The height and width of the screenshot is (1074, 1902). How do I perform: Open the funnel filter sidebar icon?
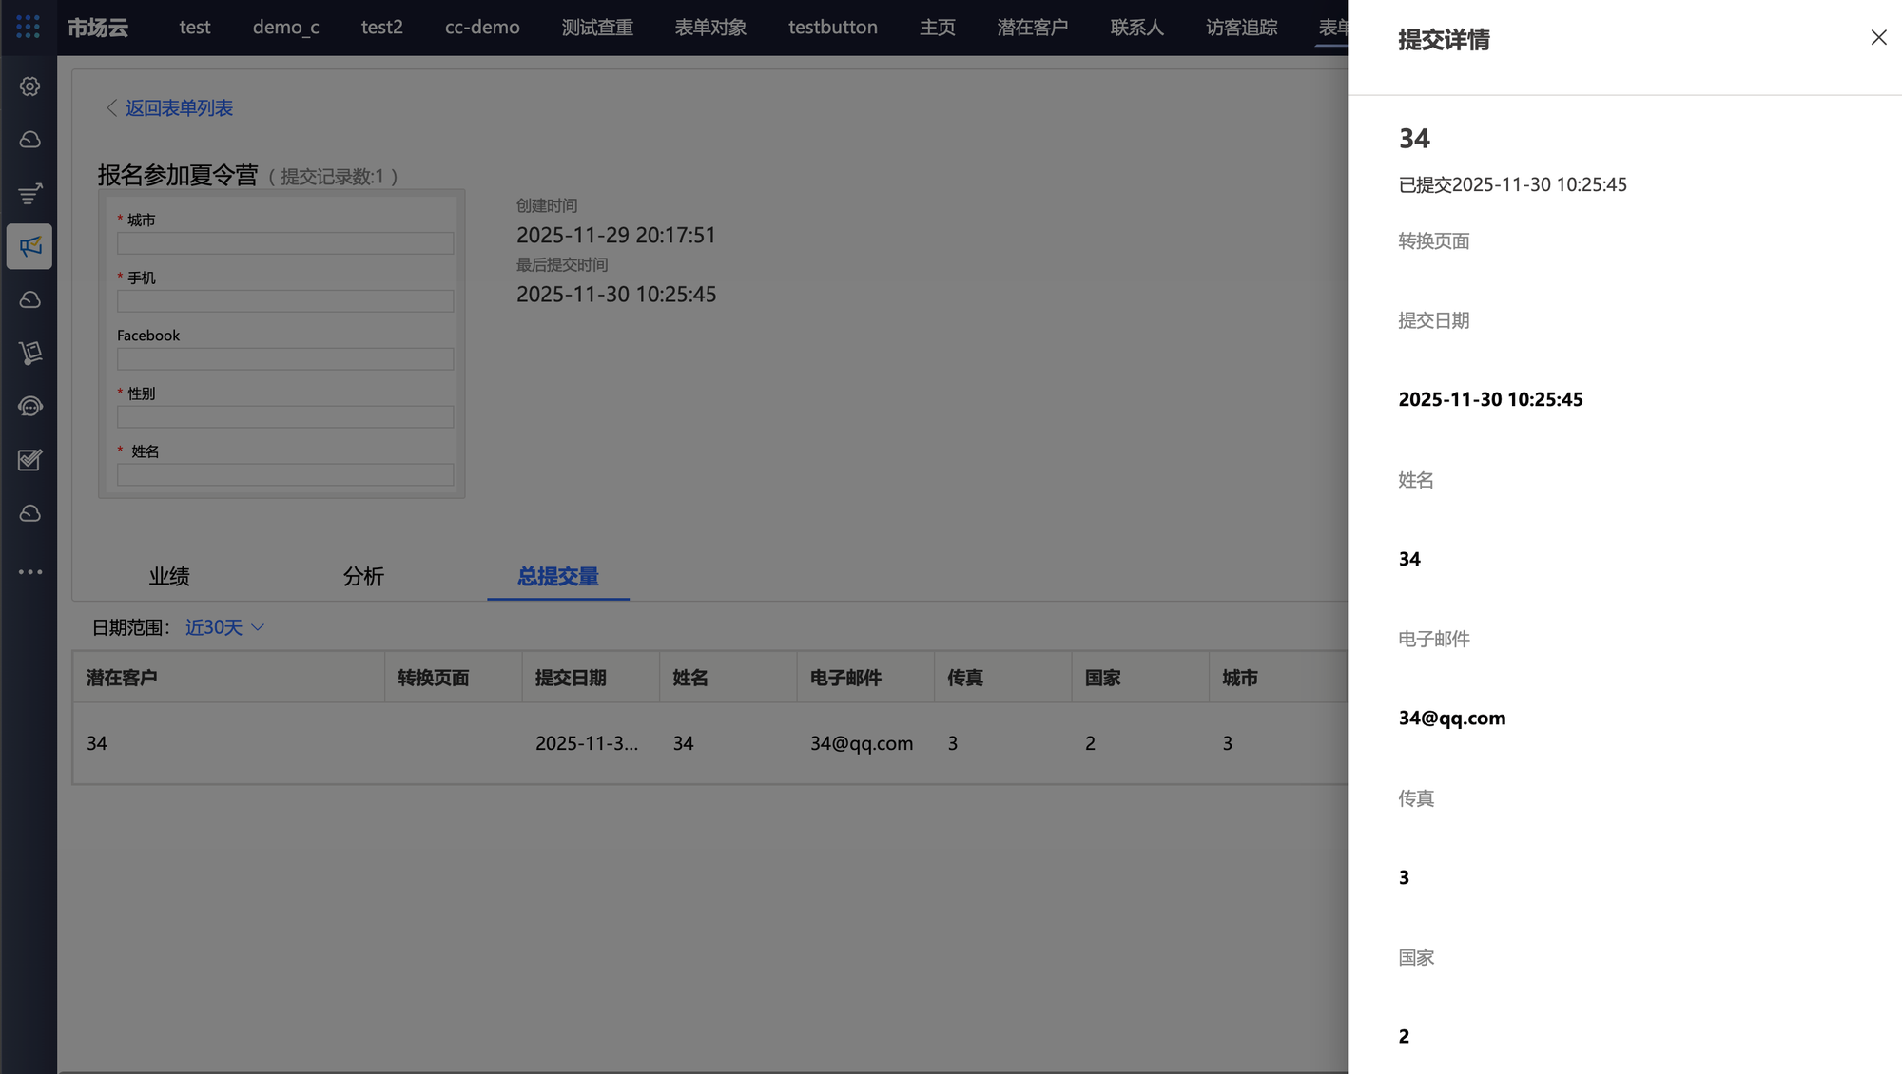tap(29, 194)
